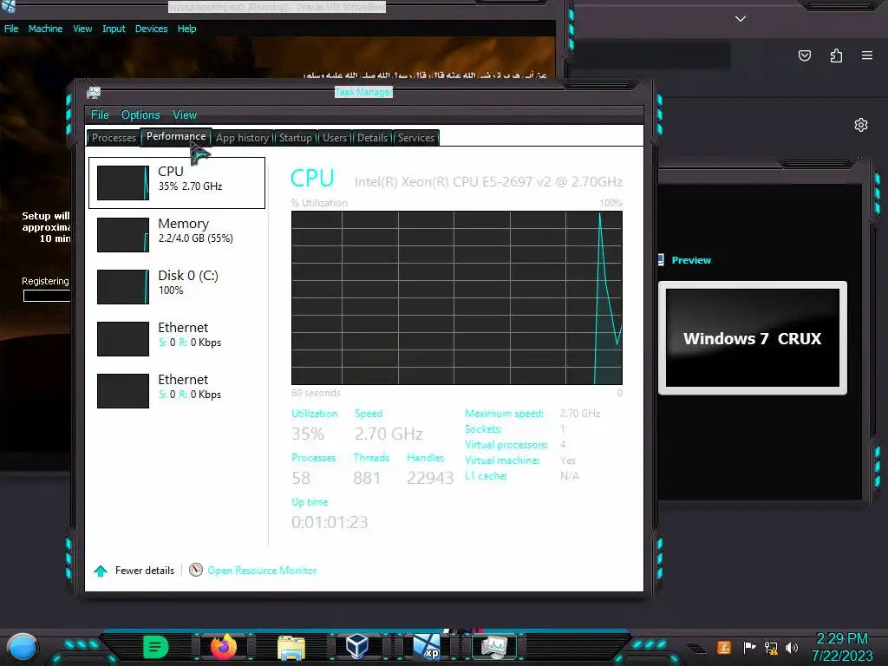Image resolution: width=888 pixels, height=666 pixels.
Task: Click the Fewer details arrow icon
Action: point(101,571)
